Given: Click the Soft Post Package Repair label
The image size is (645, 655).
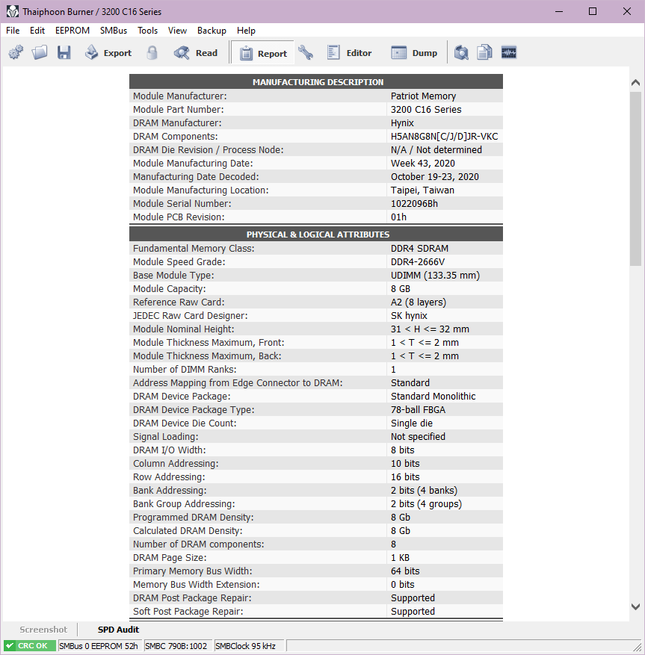Looking at the screenshot, I should pos(188,611).
